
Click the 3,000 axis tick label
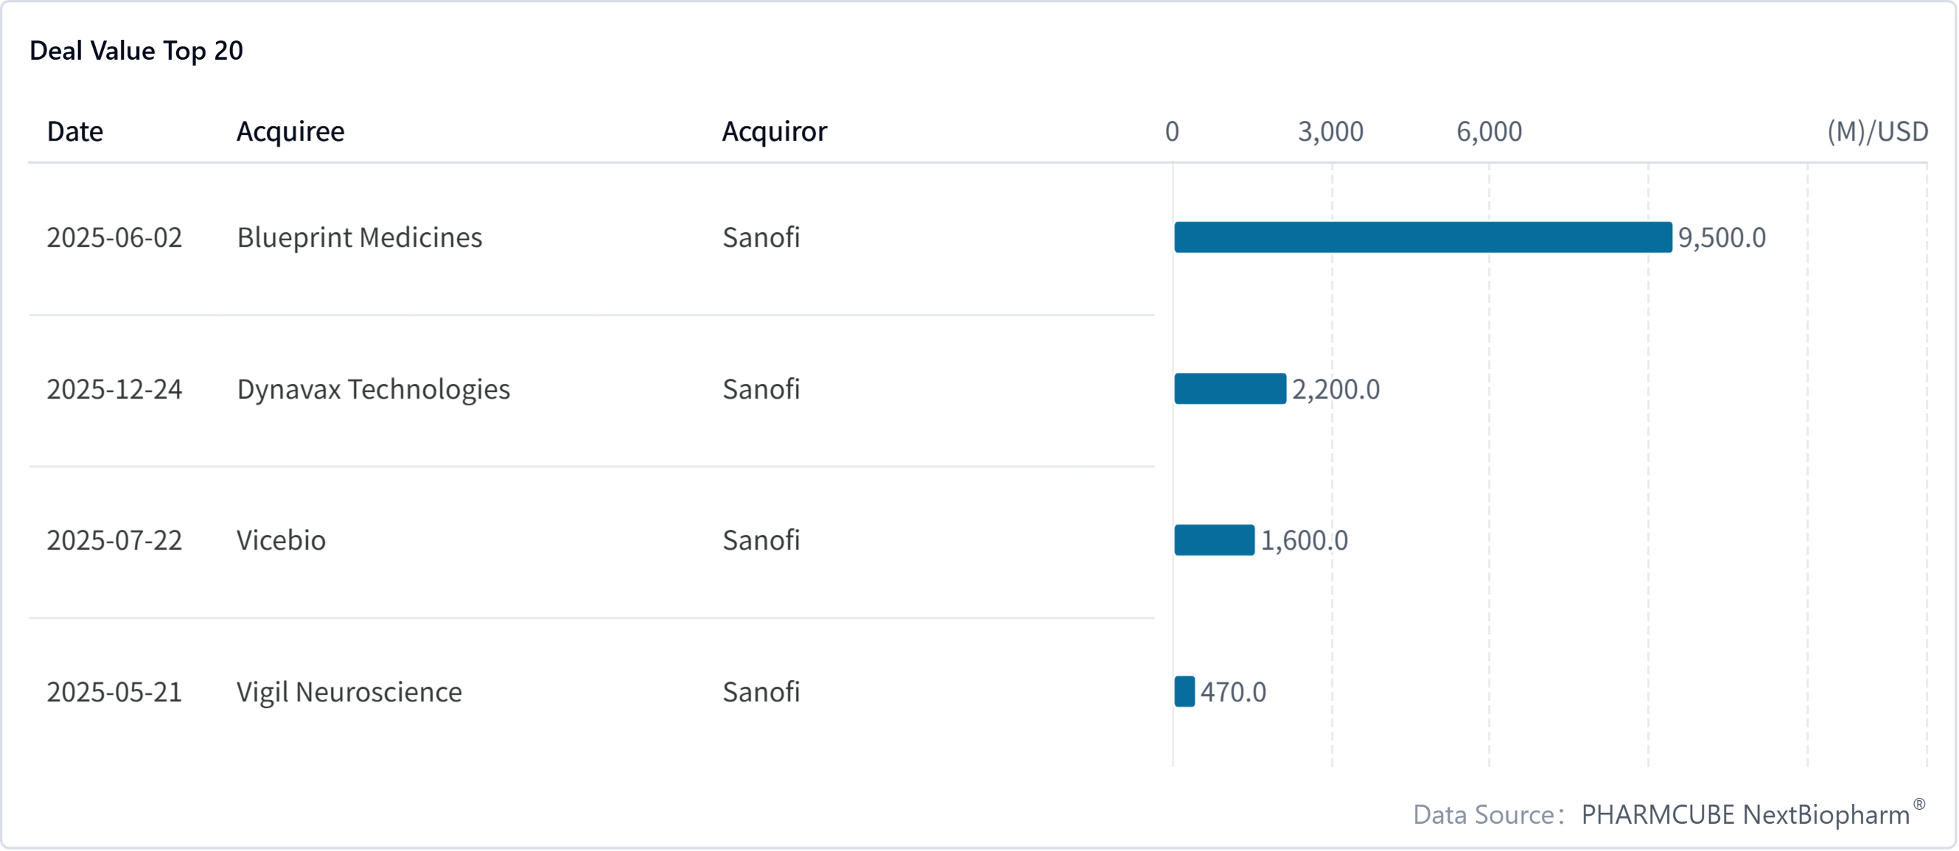coord(1330,132)
